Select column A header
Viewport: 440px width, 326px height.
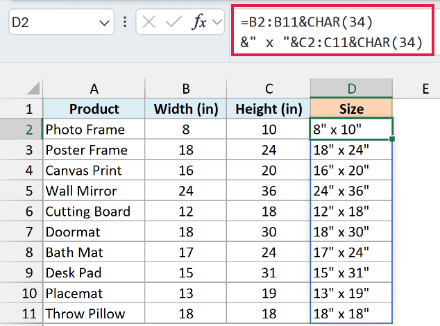click(94, 89)
